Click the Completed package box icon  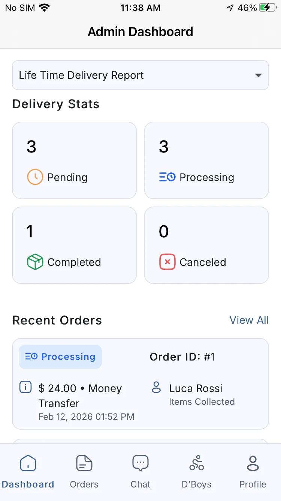(x=35, y=262)
